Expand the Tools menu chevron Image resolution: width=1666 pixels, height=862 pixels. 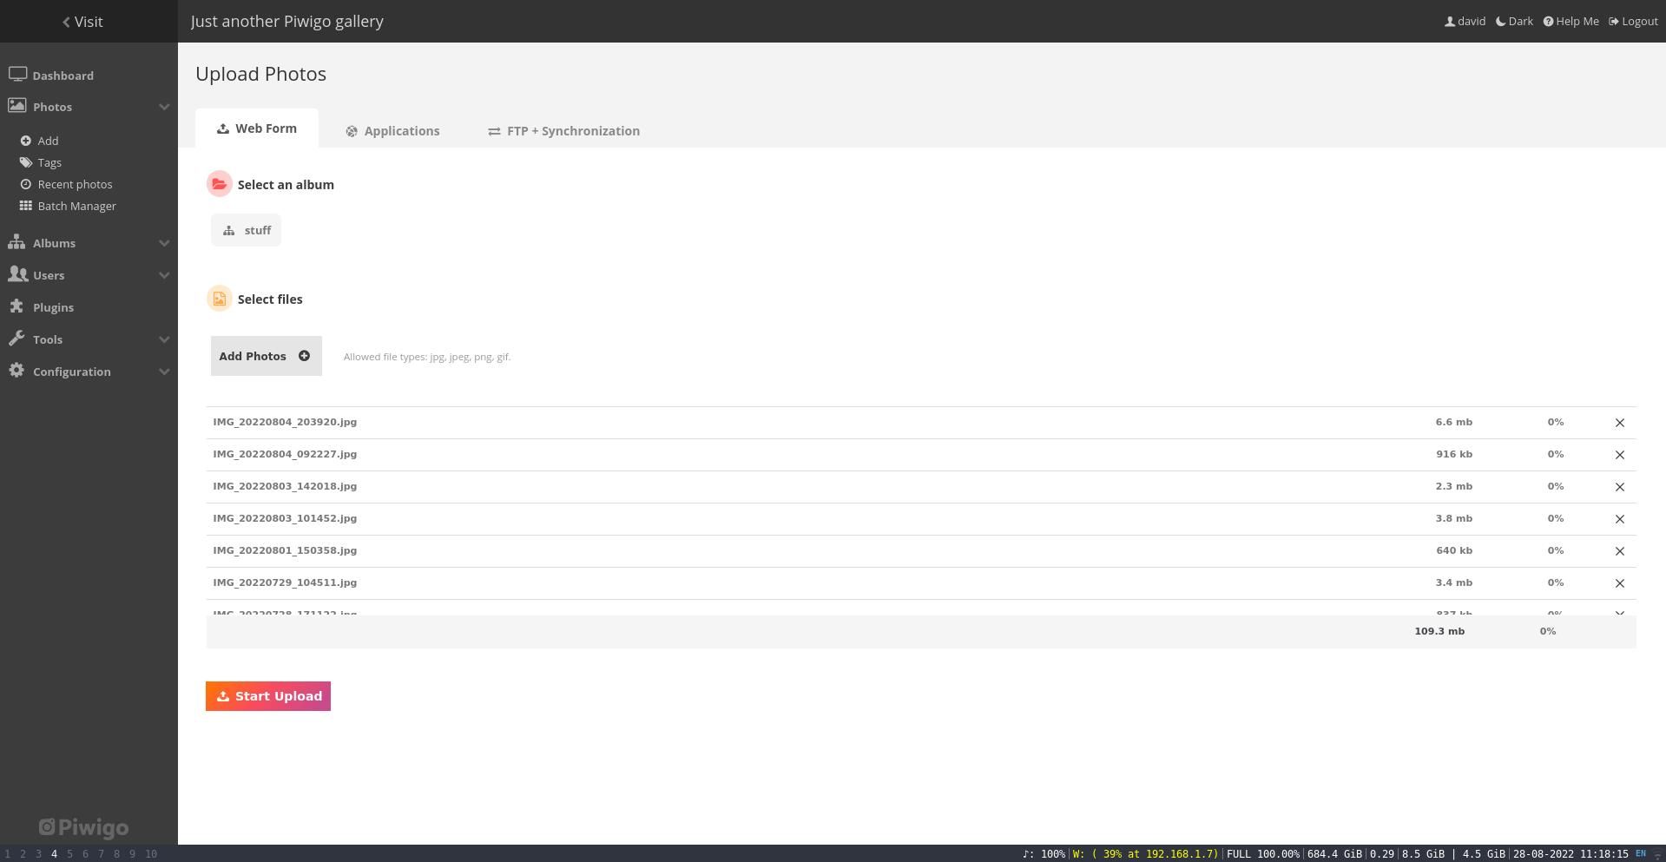click(x=164, y=339)
